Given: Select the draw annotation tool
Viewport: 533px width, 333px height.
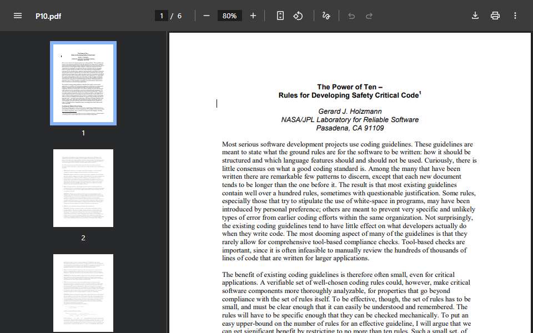Looking at the screenshot, I should point(326,16).
